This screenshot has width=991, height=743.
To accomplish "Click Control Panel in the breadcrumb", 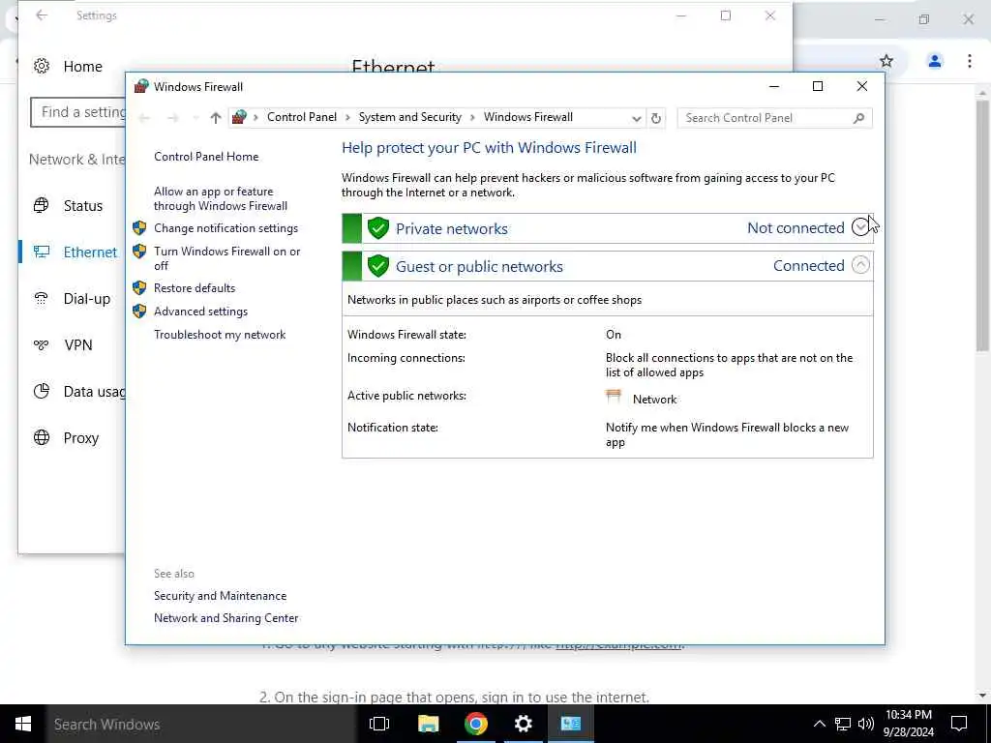I will (x=302, y=117).
